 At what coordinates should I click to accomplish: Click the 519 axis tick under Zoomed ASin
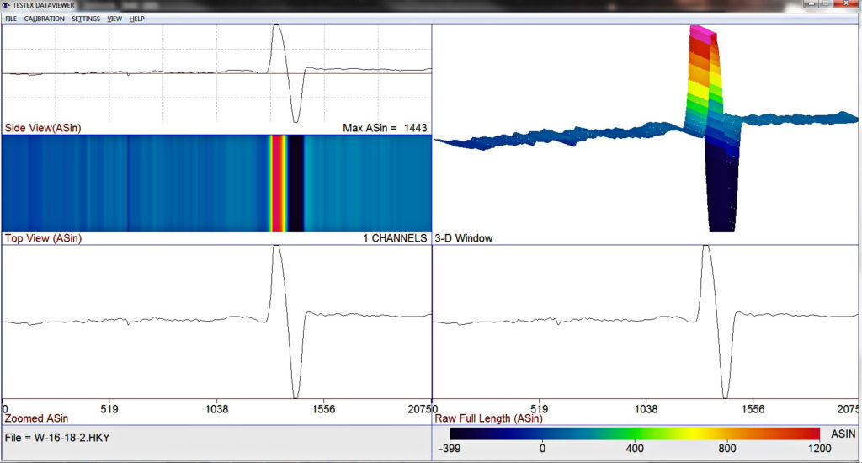109,409
